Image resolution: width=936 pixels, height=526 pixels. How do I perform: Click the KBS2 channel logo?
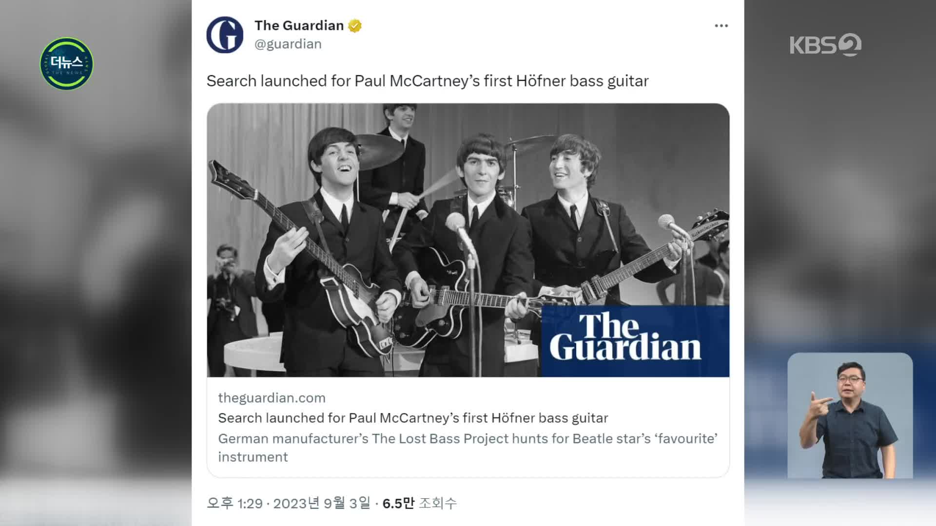[825, 45]
